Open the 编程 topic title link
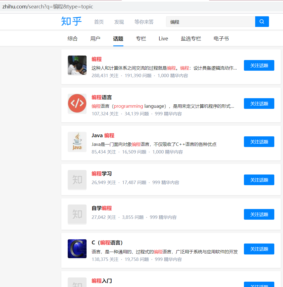Viewport: 283px width, 287px height. tap(97, 59)
